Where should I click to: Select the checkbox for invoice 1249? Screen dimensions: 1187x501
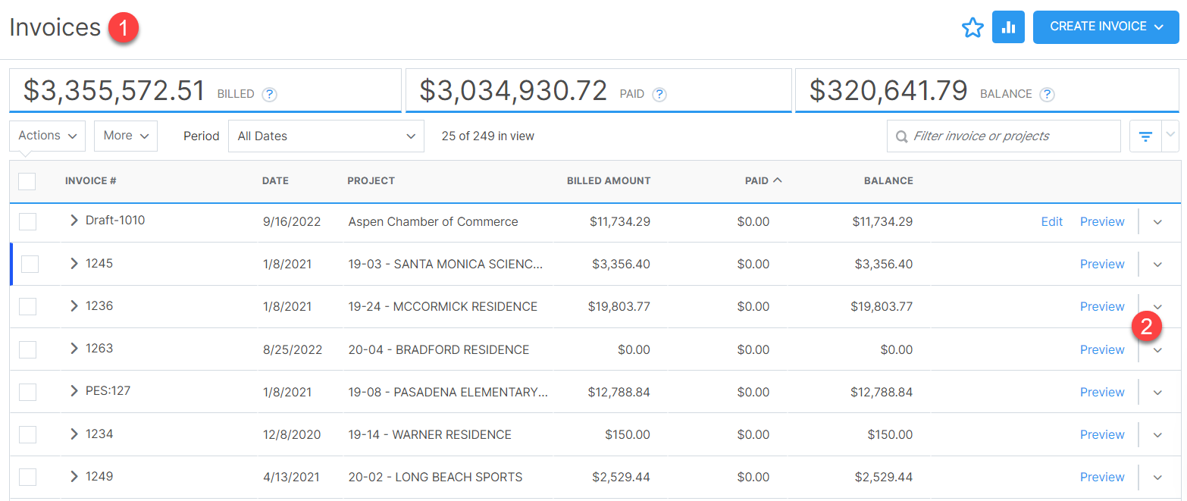pos(27,477)
